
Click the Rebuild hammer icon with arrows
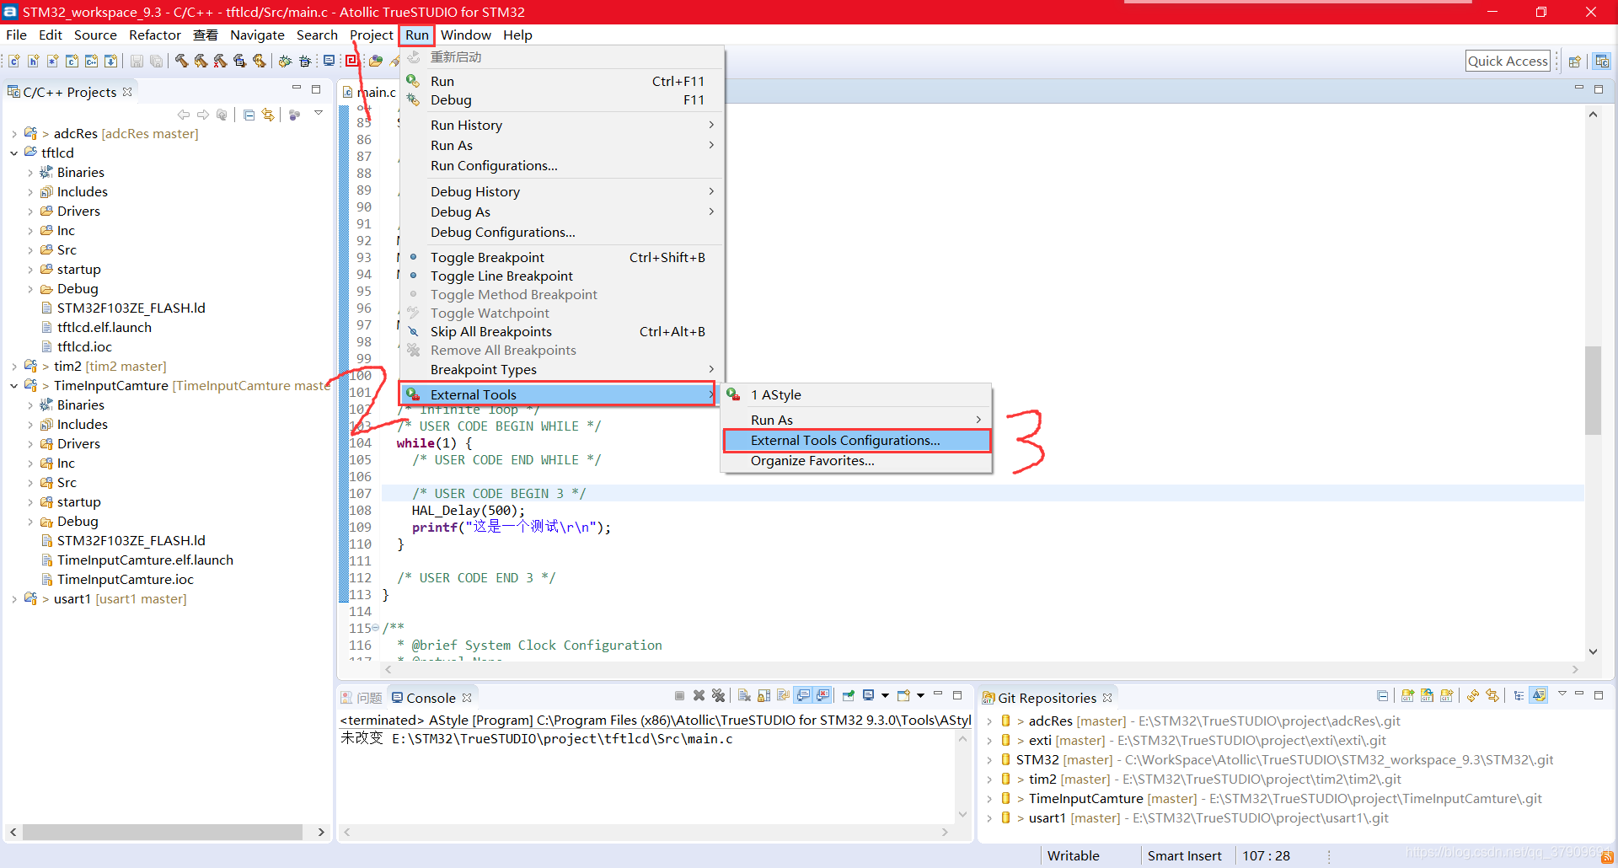tap(201, 61)
